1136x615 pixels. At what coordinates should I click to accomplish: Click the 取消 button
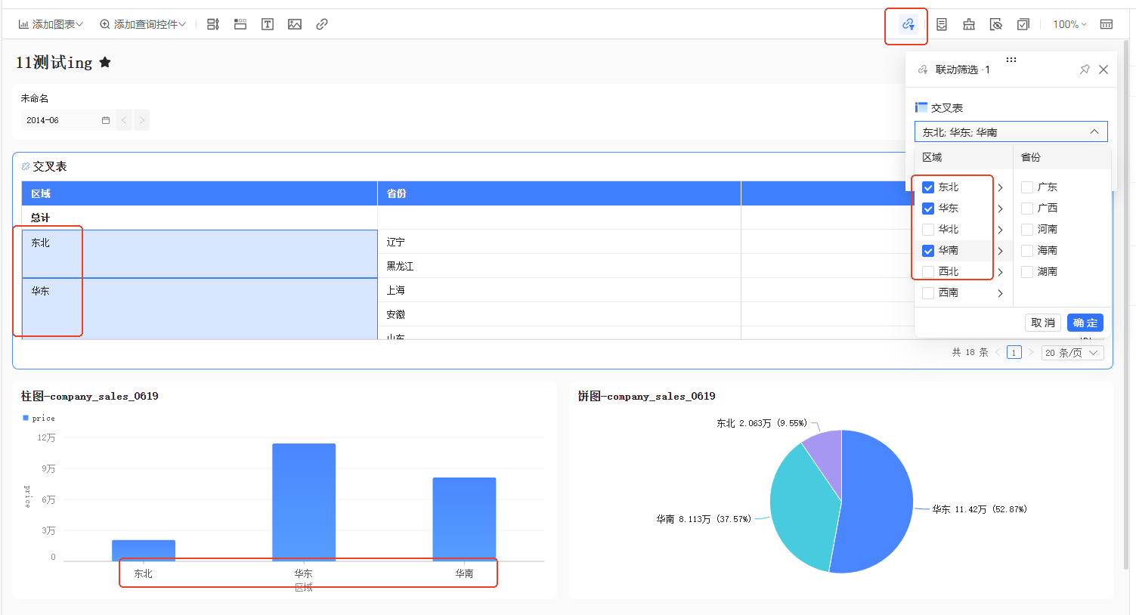point(1043,323)
